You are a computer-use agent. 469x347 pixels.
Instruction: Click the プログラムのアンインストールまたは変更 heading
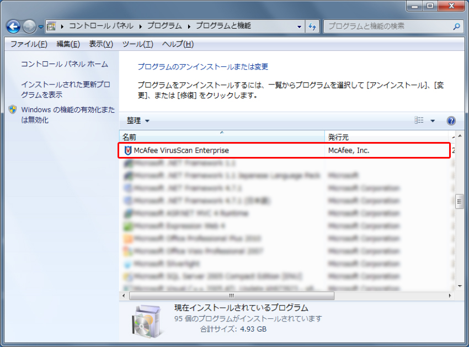(203, 66)
